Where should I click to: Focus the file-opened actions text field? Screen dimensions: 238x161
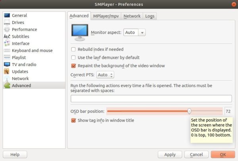click(151, 99)
